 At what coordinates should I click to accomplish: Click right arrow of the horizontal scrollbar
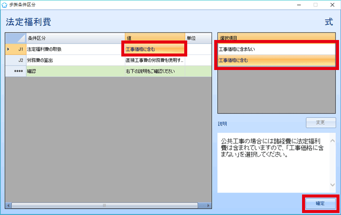tap(208, 205)
